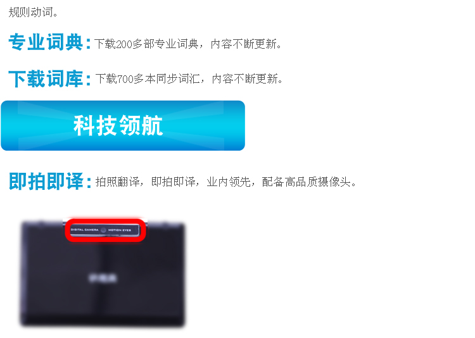475x338 pixels.
Task: Click the camera lens inside the red outline
Action: point(103,230)
